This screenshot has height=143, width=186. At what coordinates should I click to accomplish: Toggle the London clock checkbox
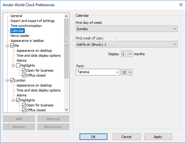[12, 80]
